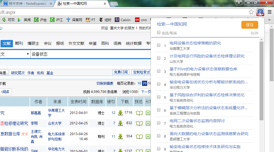274x152 pixels.
Task: Open the 纽时 bookmark
Action: pos(105,20)
